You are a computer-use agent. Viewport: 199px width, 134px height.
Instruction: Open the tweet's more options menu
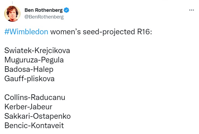pos(191,10)
